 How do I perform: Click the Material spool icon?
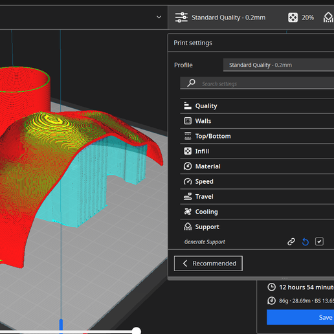[x=188, y=166]
